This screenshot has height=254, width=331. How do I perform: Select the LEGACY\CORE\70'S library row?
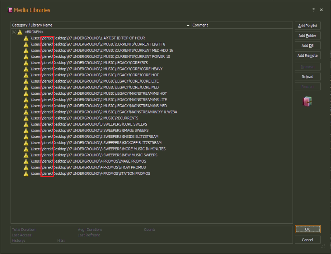click(x=89, y=63)
